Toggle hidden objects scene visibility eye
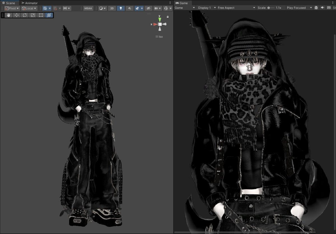Image resolution: width=336 pixels, height=234 pixels. click(148, 8)
